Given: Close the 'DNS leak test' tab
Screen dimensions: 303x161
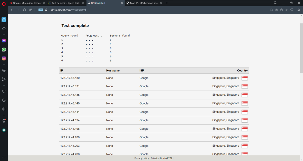Looking at the screenshot, I should [122, 3].
